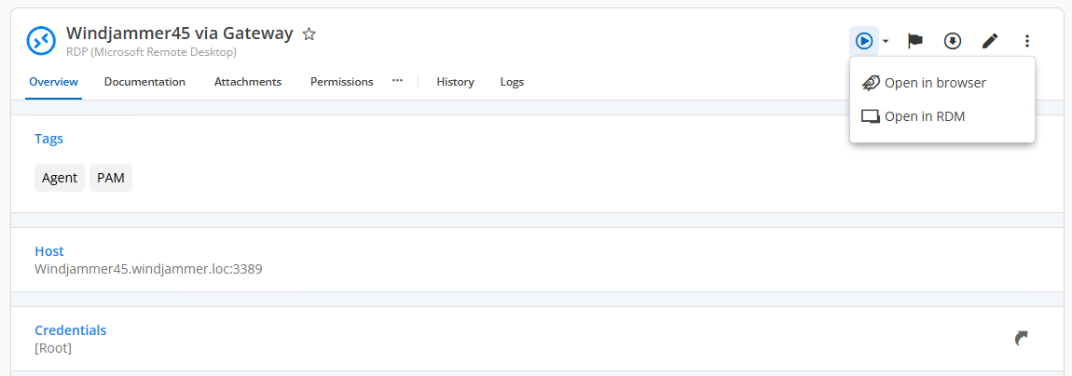The width and height of the screenshot is (1072, 376).
Task: Click the PAM tag
Action: [x=111, y=178]
